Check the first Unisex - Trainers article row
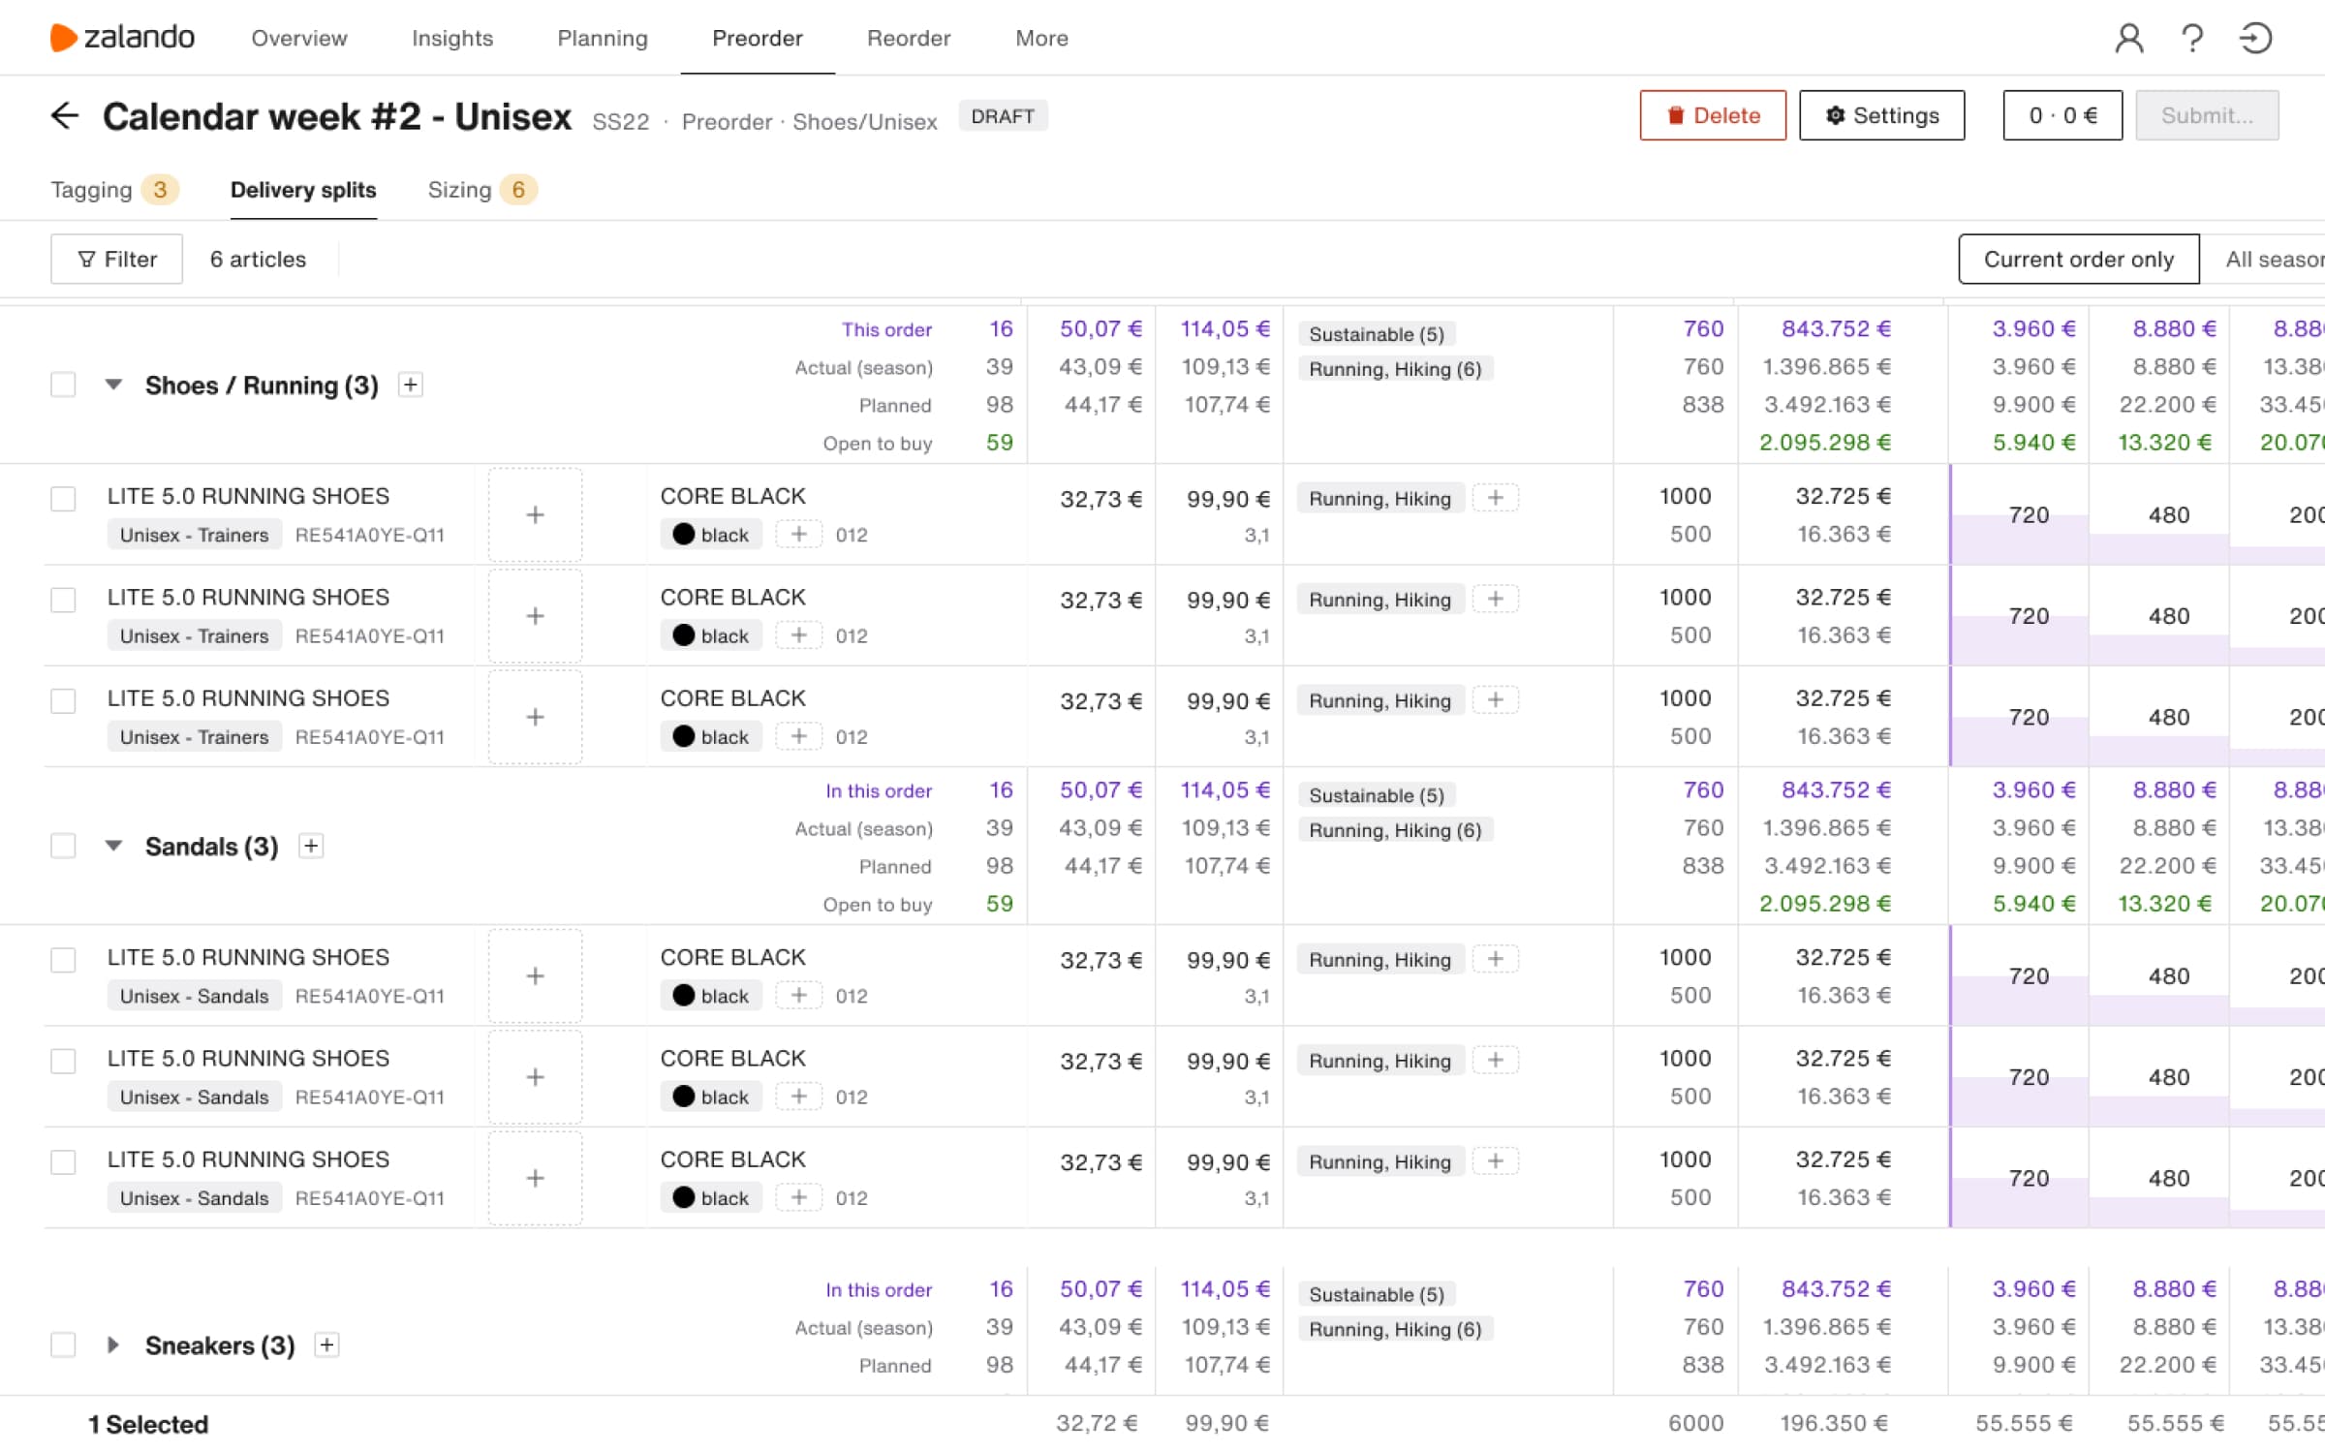 pos(63,499)
